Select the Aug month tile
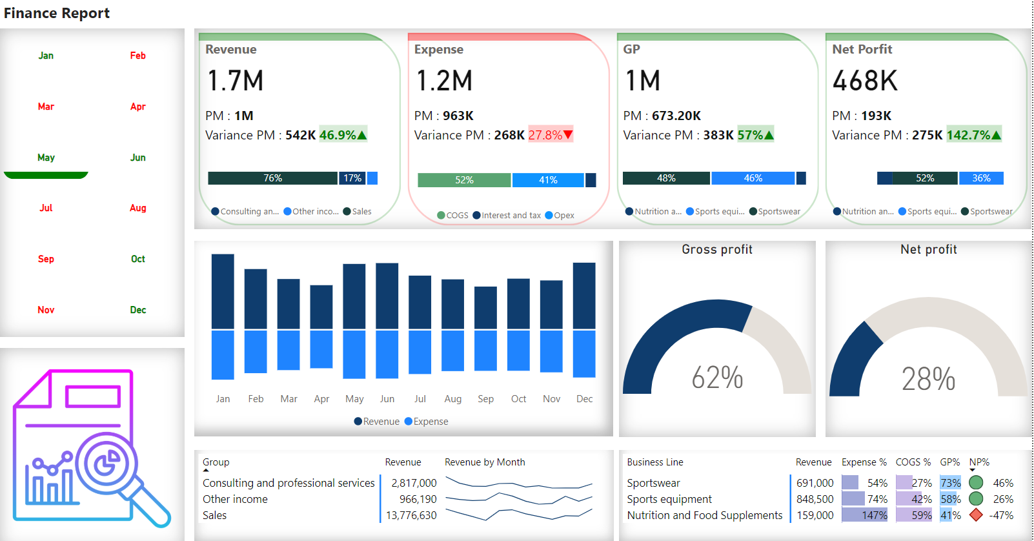This screenshot has height=541, width=1034. coord(137,208)
